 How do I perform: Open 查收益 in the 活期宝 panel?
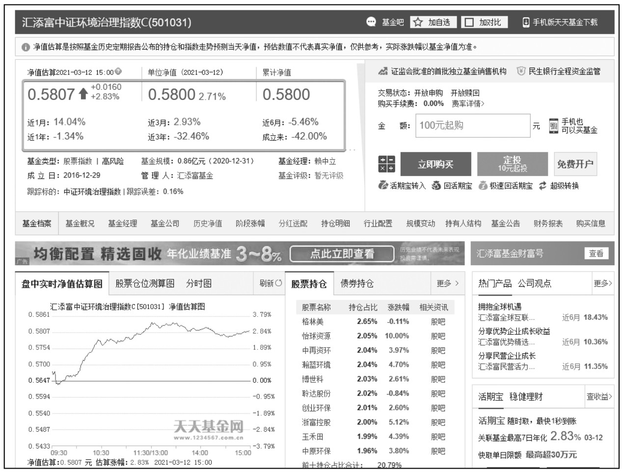point(599,397)
